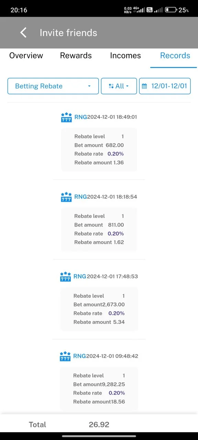The image size is (198, 440).
Task: Tap the Total 26.92 summary bar
Action: coord(99,425)
